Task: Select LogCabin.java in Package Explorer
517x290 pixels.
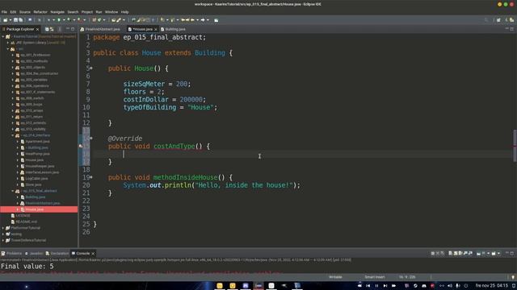Action: click(x=36, y=179)
